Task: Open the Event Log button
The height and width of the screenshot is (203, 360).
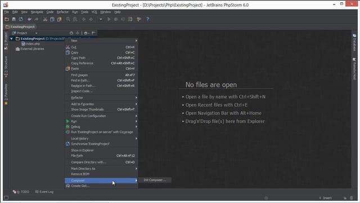Action: [x=44, y=192]
